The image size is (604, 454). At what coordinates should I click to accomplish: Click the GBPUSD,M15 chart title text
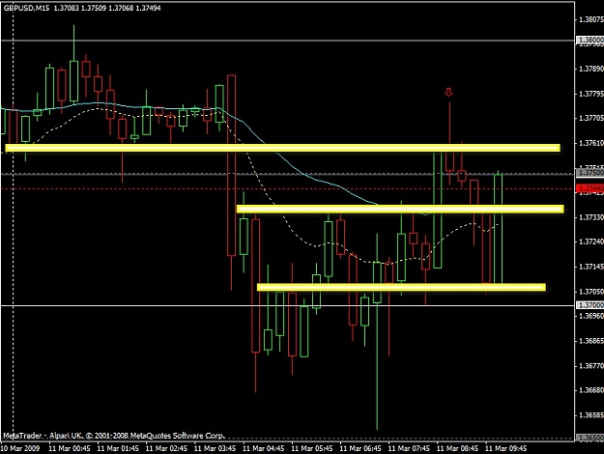pos(26,8)
